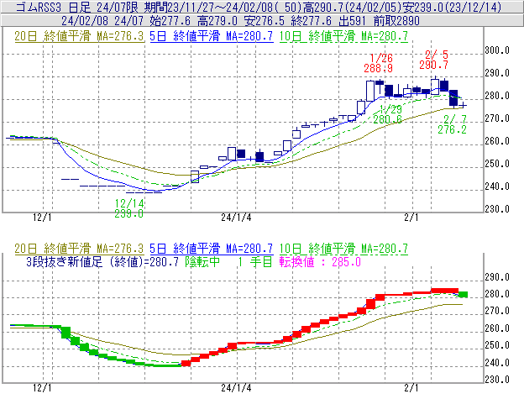The image size is (524, 399).
Task: Click the 24/1/4 date label under lower chart
Action: tap(236, 388)
